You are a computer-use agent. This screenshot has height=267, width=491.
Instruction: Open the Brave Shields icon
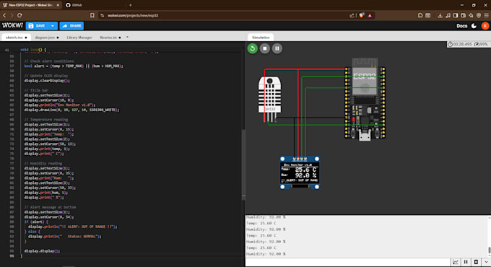tap(362, 15)
